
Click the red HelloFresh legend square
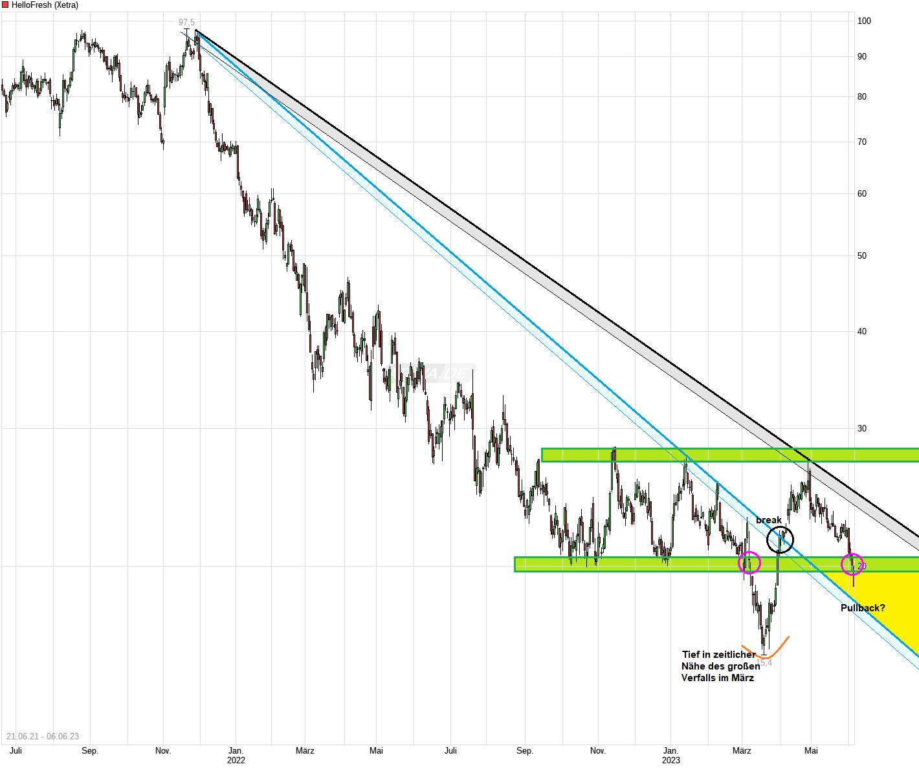pos(5,5)
